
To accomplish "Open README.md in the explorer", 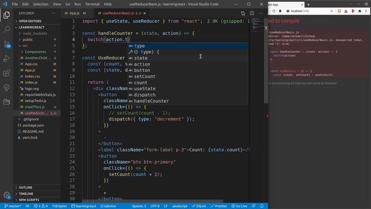I will 33,131.
